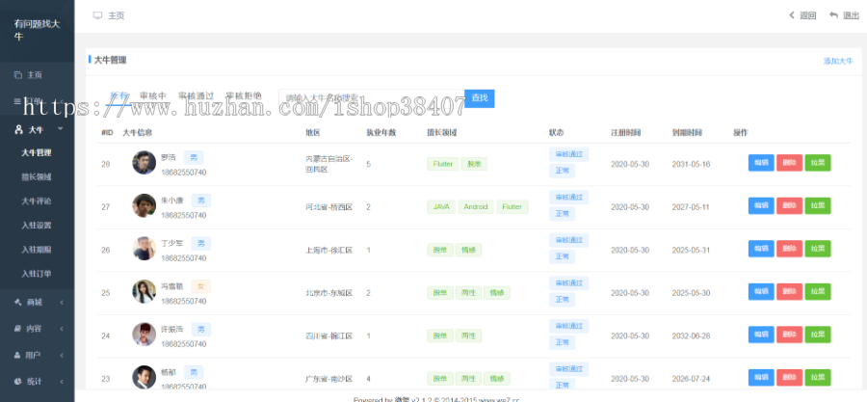
Task: Click the 统计 pie chart icon
Action: coord(18,382)
